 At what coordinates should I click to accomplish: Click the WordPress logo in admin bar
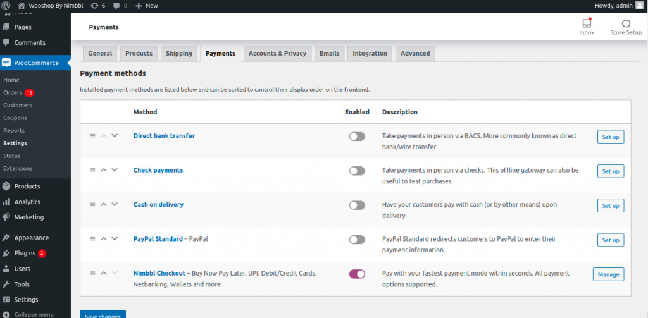tap(6, 6)
